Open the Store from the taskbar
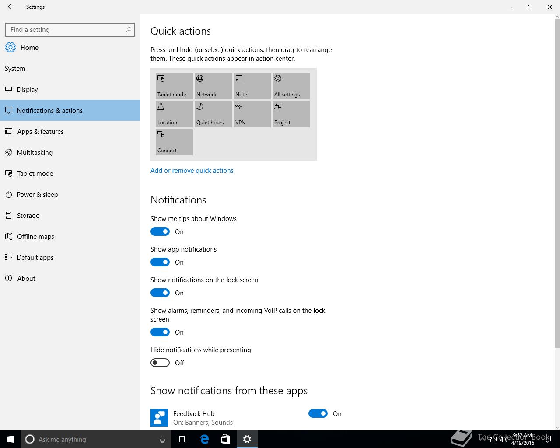560x448 pixels. [x=225, y=439]
